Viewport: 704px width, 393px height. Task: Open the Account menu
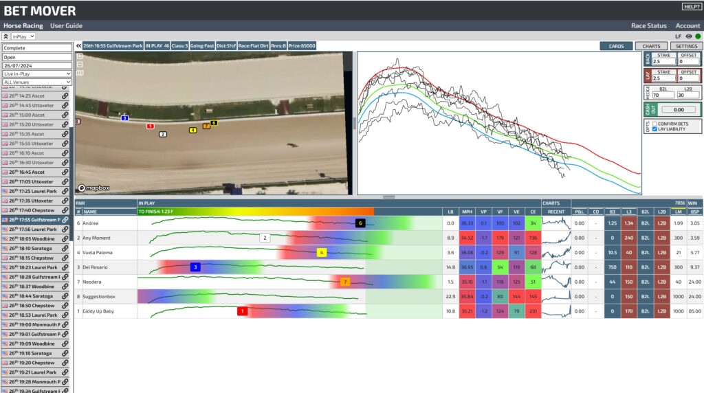pos(687,25)
